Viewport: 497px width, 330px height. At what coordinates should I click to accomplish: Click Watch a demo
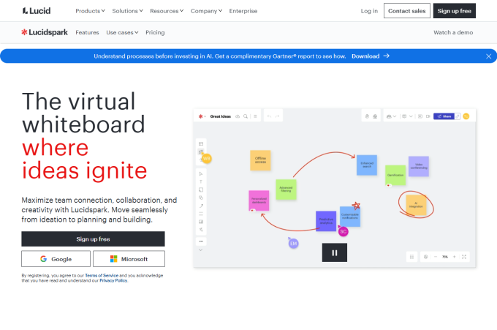point(453,32)
